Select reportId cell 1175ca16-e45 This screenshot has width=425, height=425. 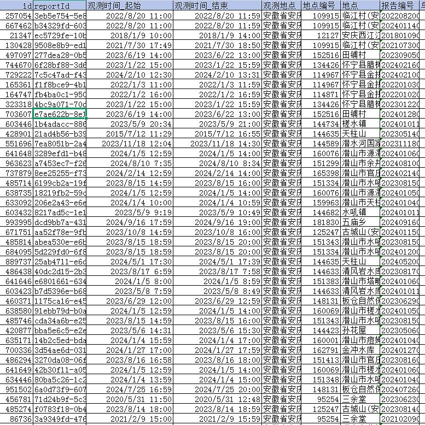(60, 301)
